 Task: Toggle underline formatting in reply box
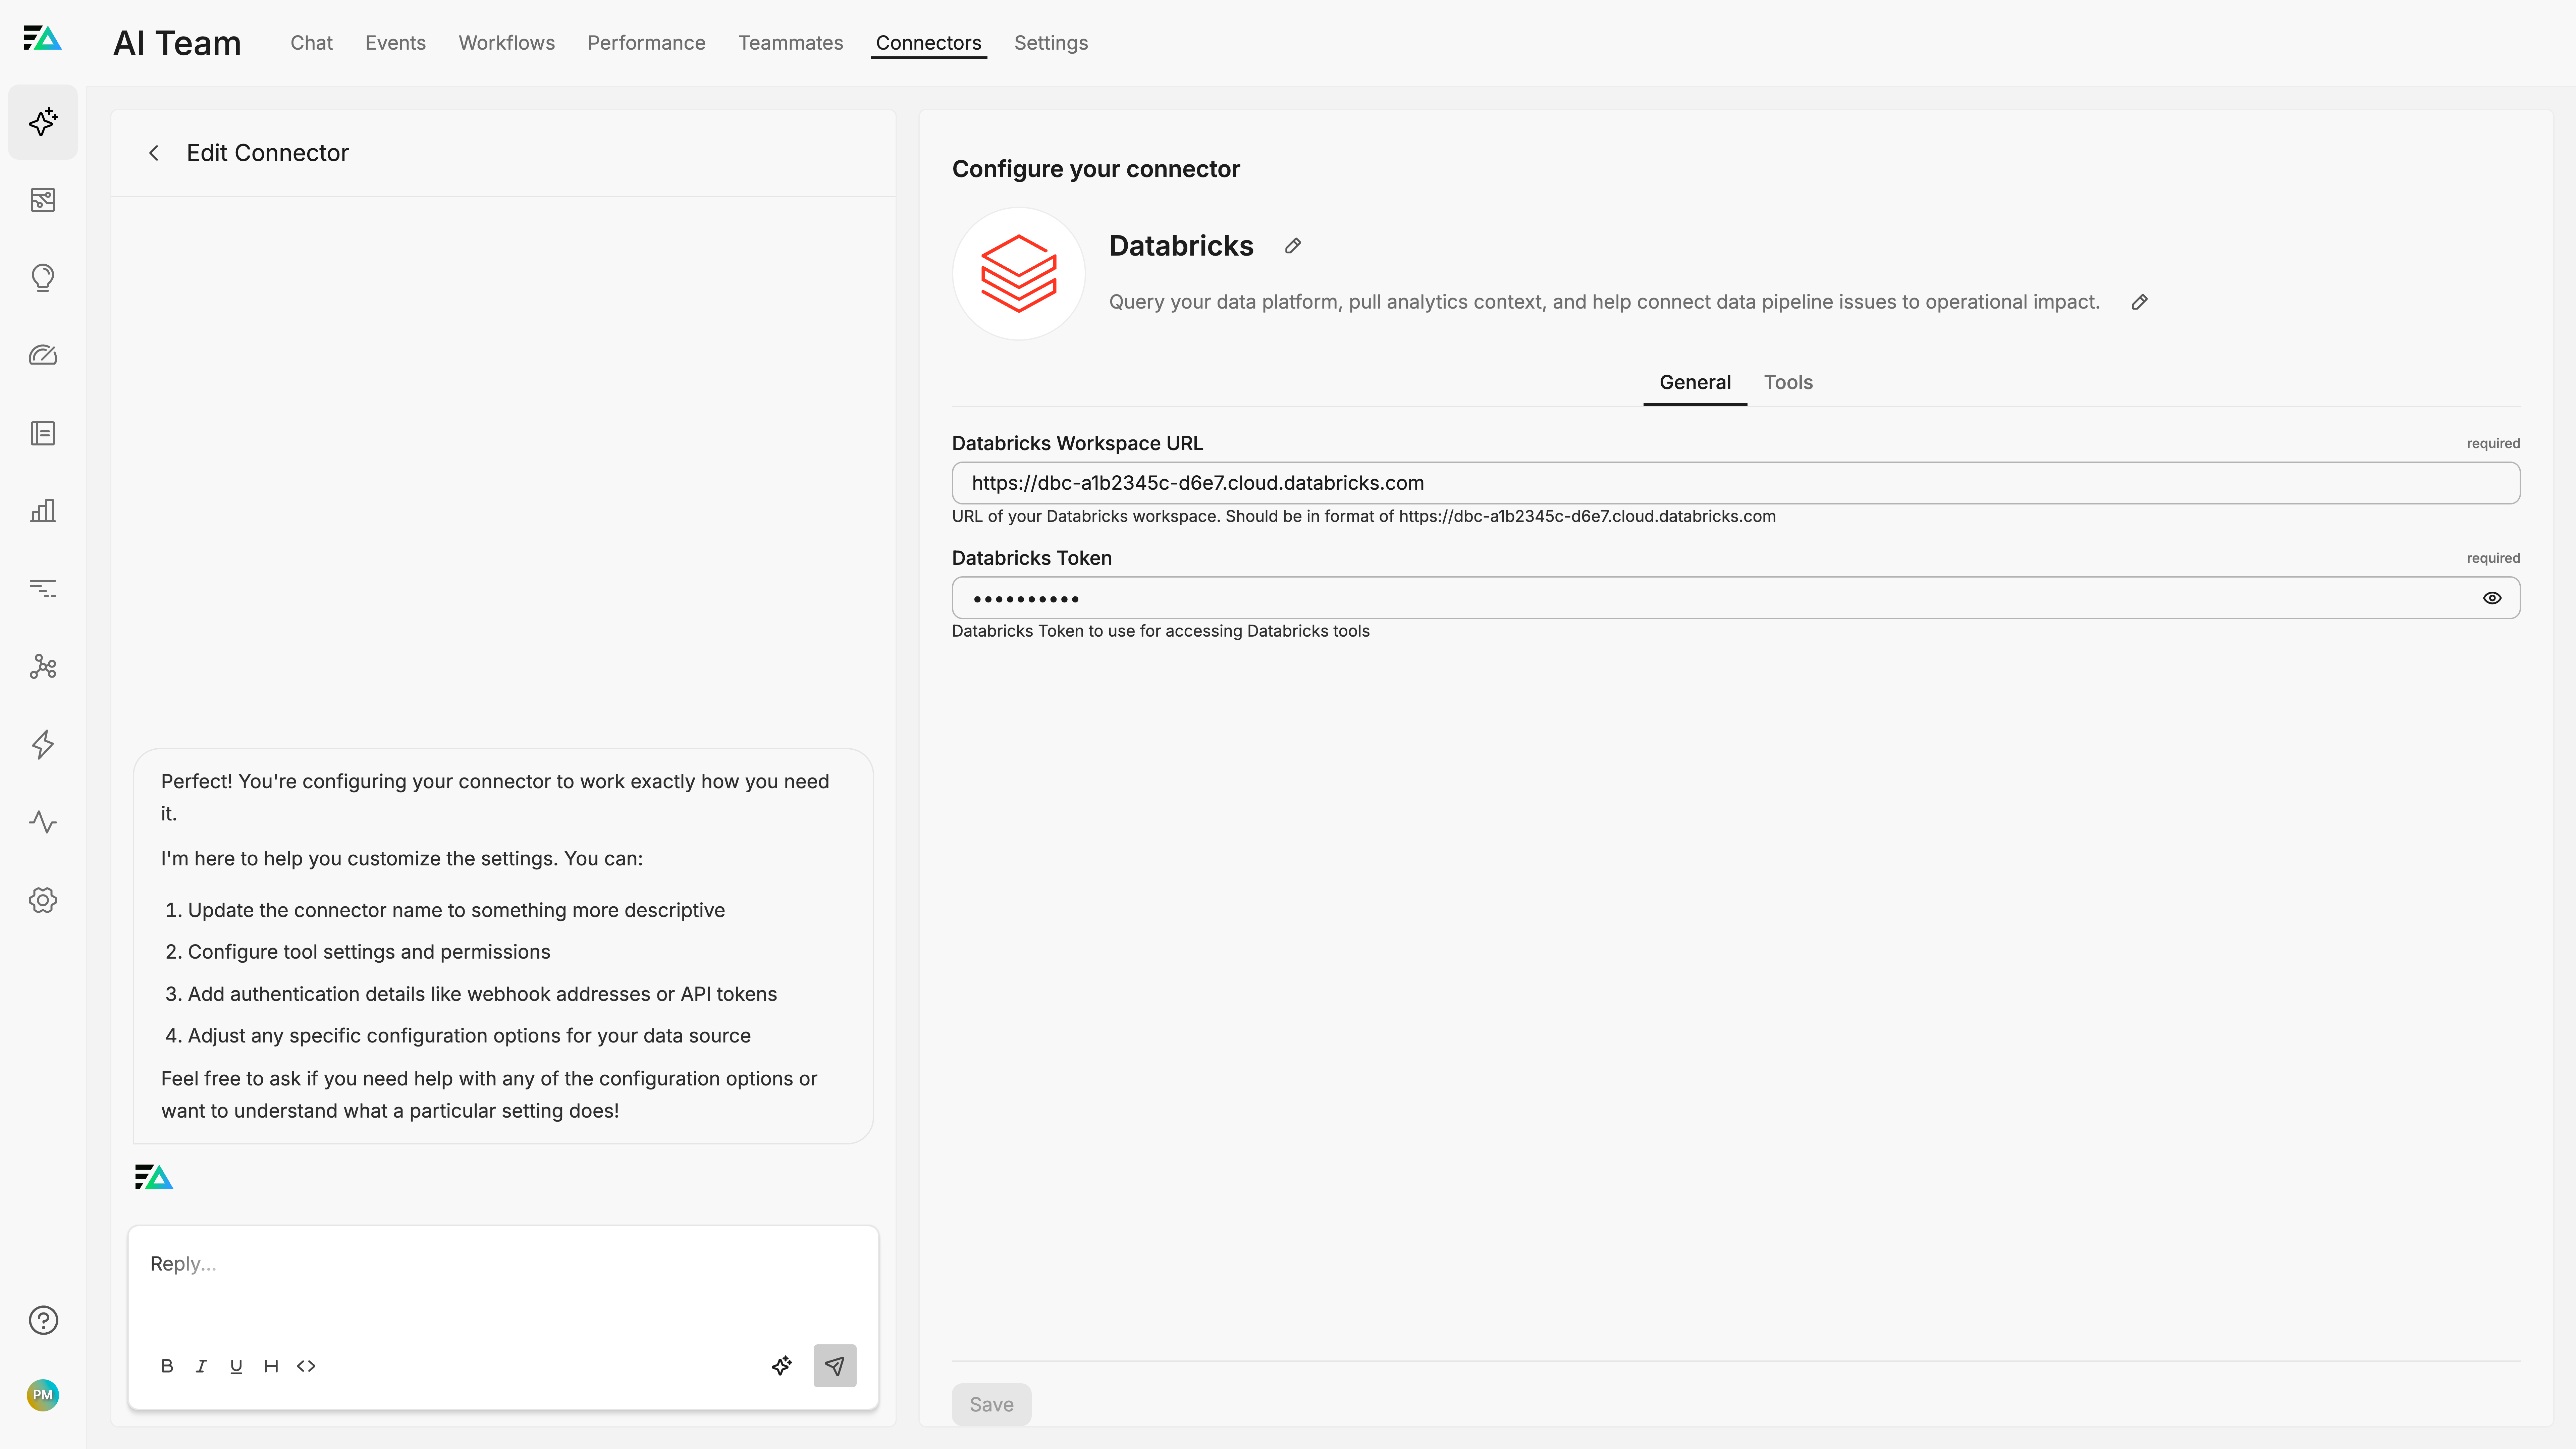point(236,1366)
